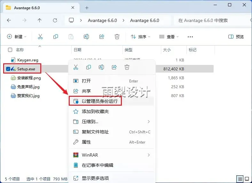
Task: Click the toolbar Delete trash icon
Action: pyautogui.click(x=117, y=37)
